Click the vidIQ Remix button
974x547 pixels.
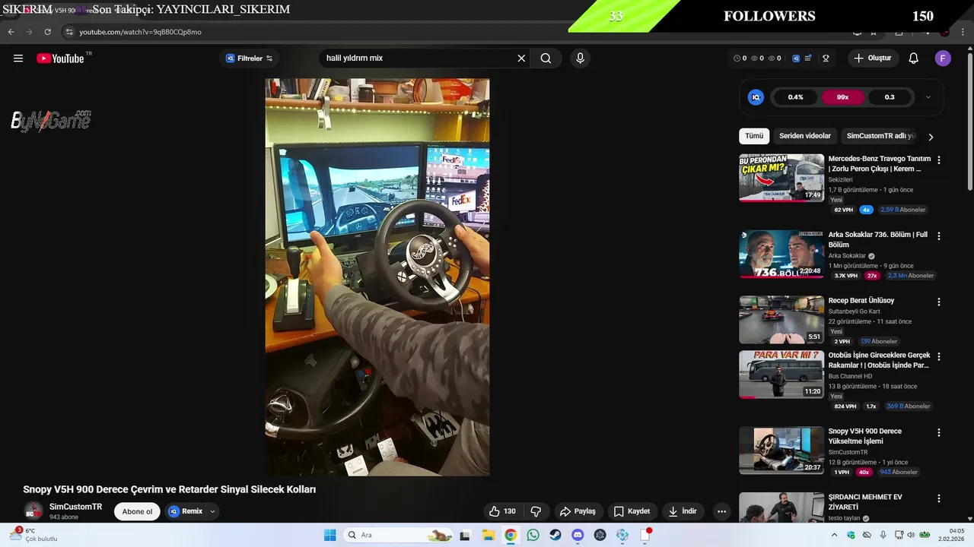tap(186, 511)
